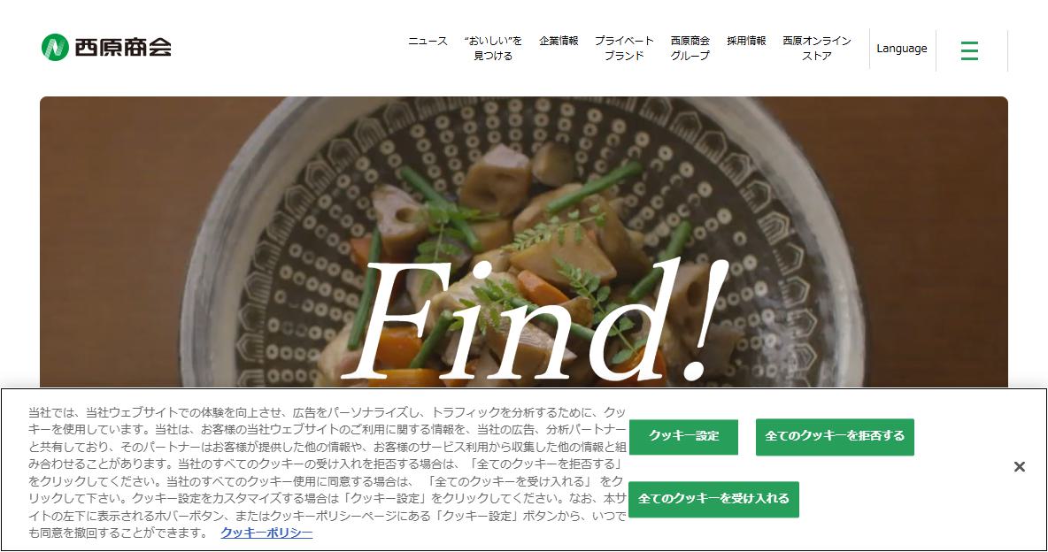Image resolution: width=1048 pixels, height=552 pixels.
Task: Visit 西原オンラインストア link
Action: pos(817,48)
